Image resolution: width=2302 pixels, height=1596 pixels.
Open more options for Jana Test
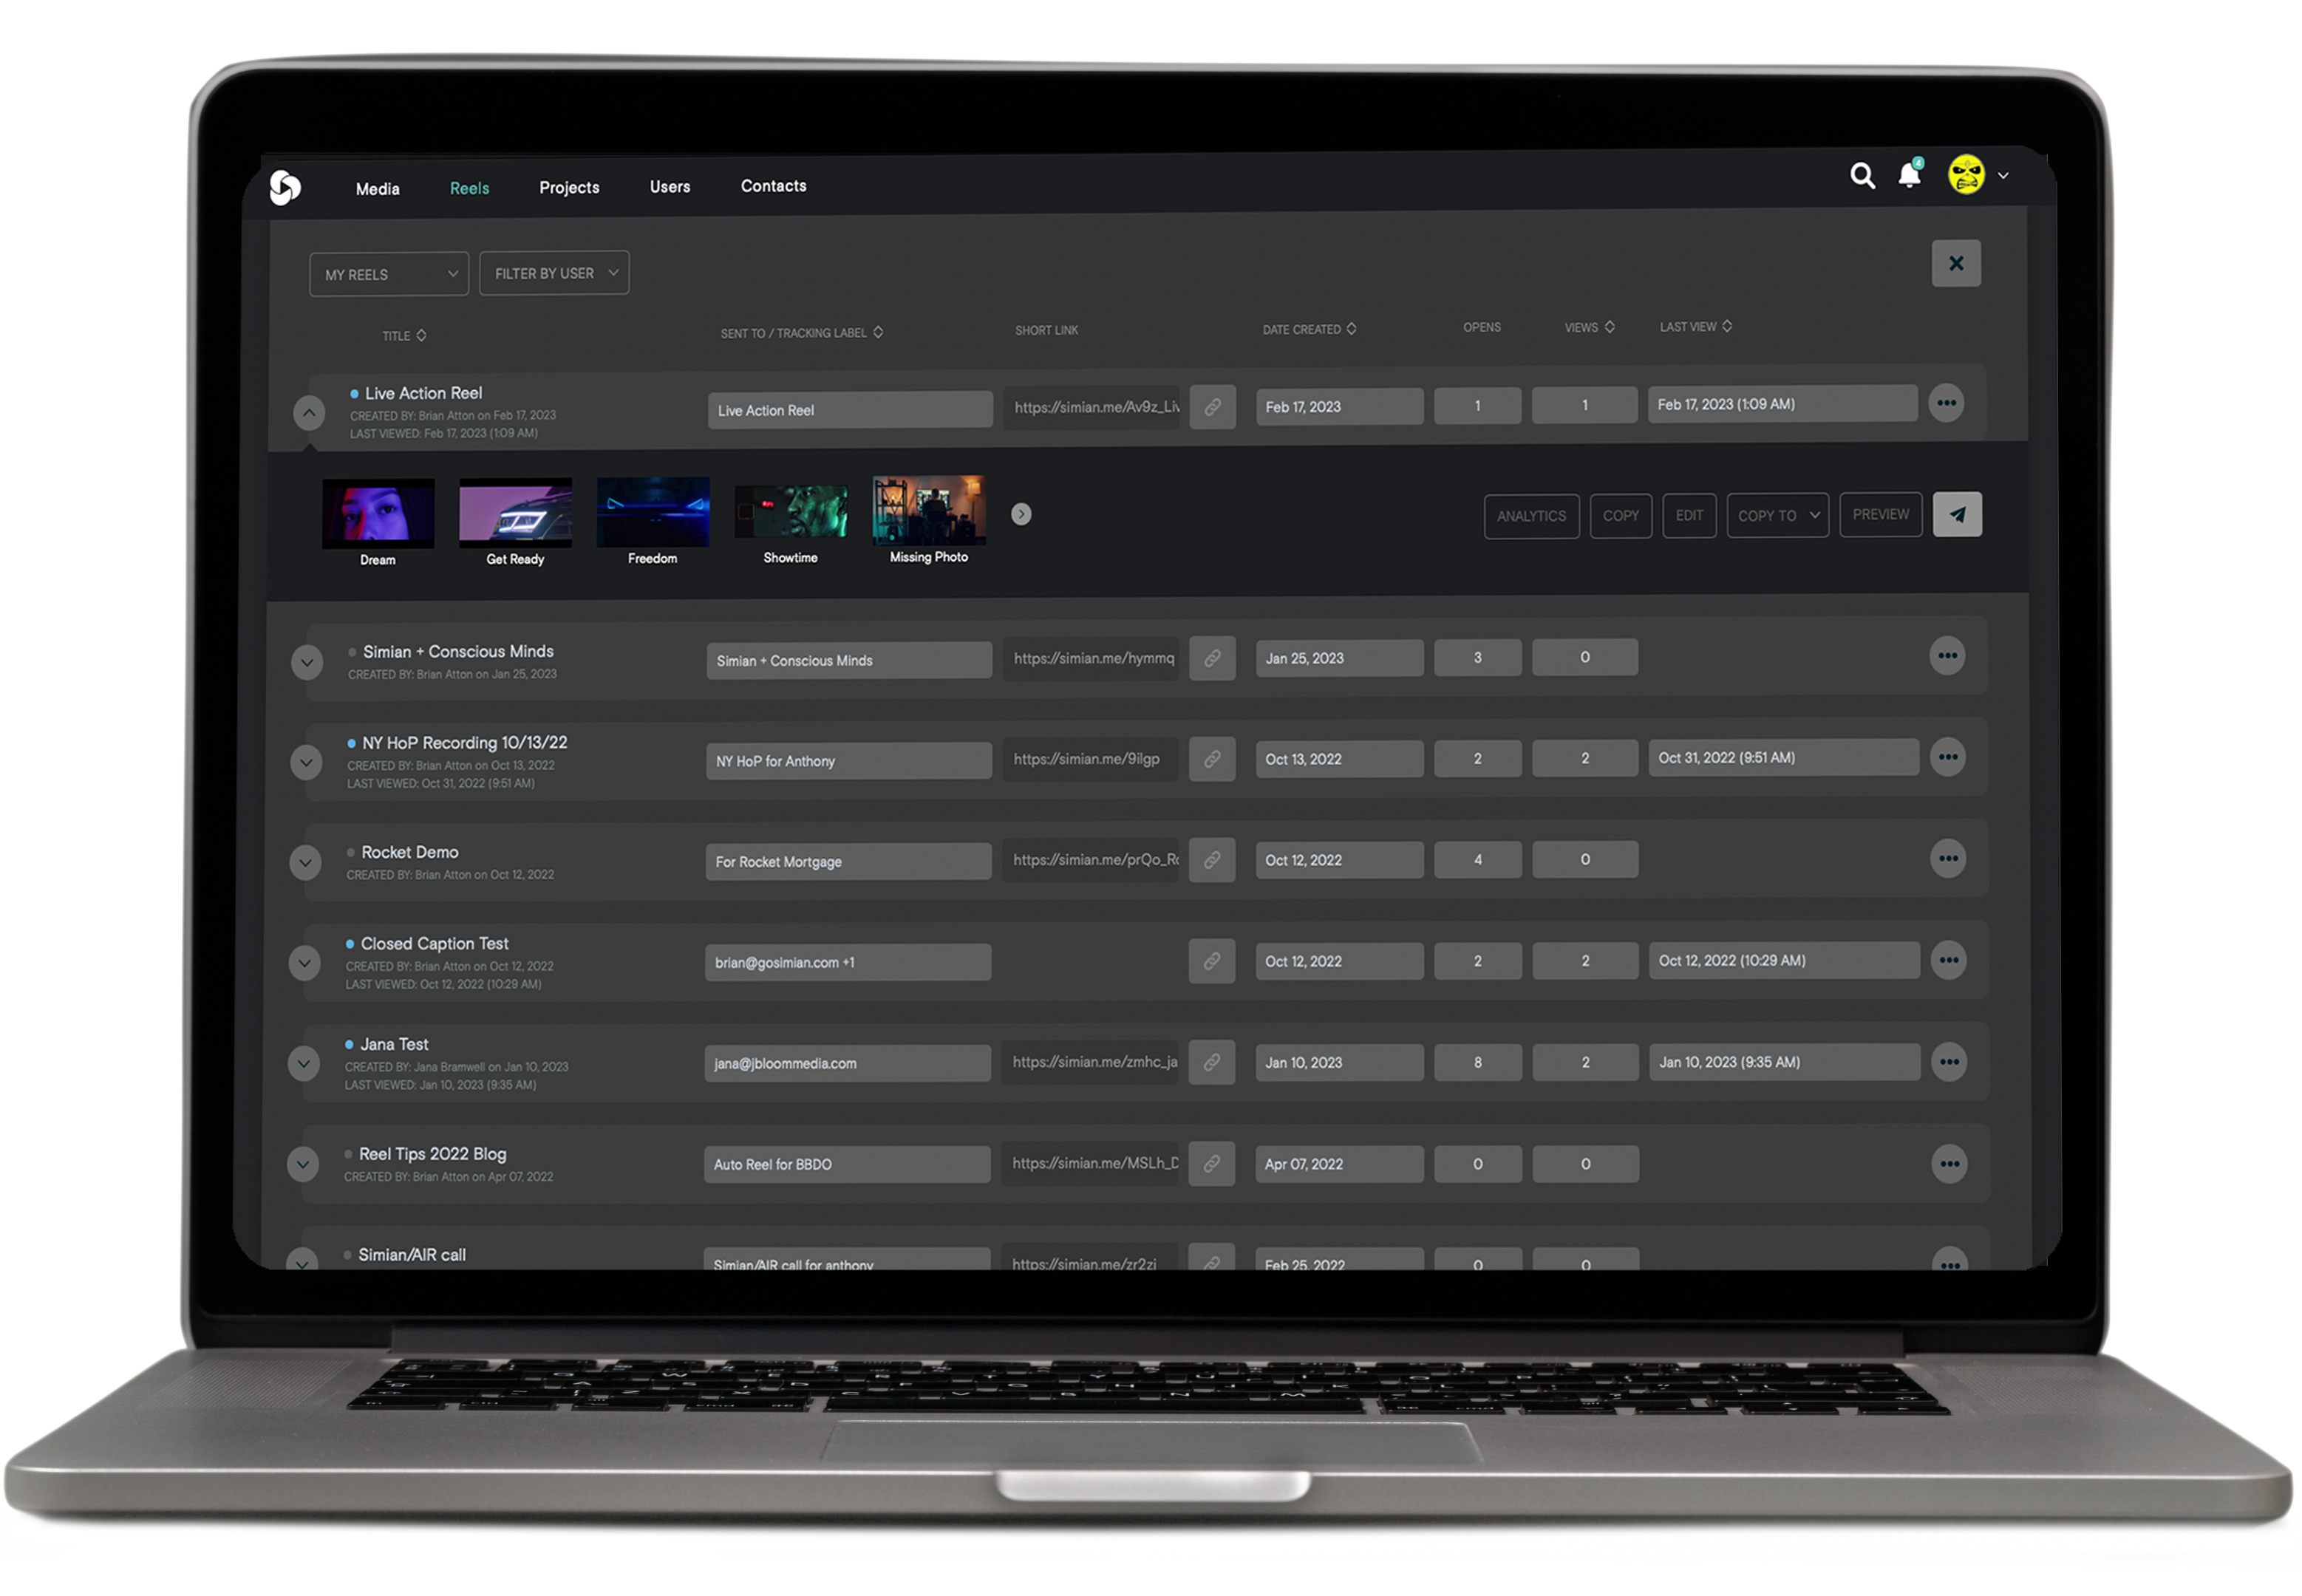pyautogui.click(x=1949, y=1062)
